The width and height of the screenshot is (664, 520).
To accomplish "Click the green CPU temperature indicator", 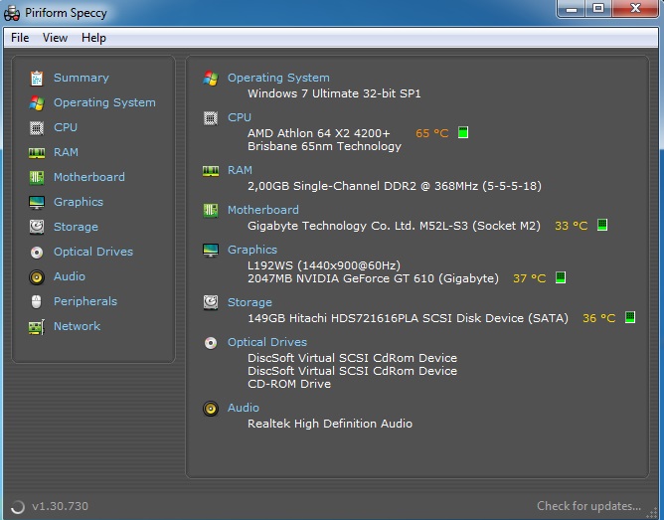I will click(x=463, y=133).
